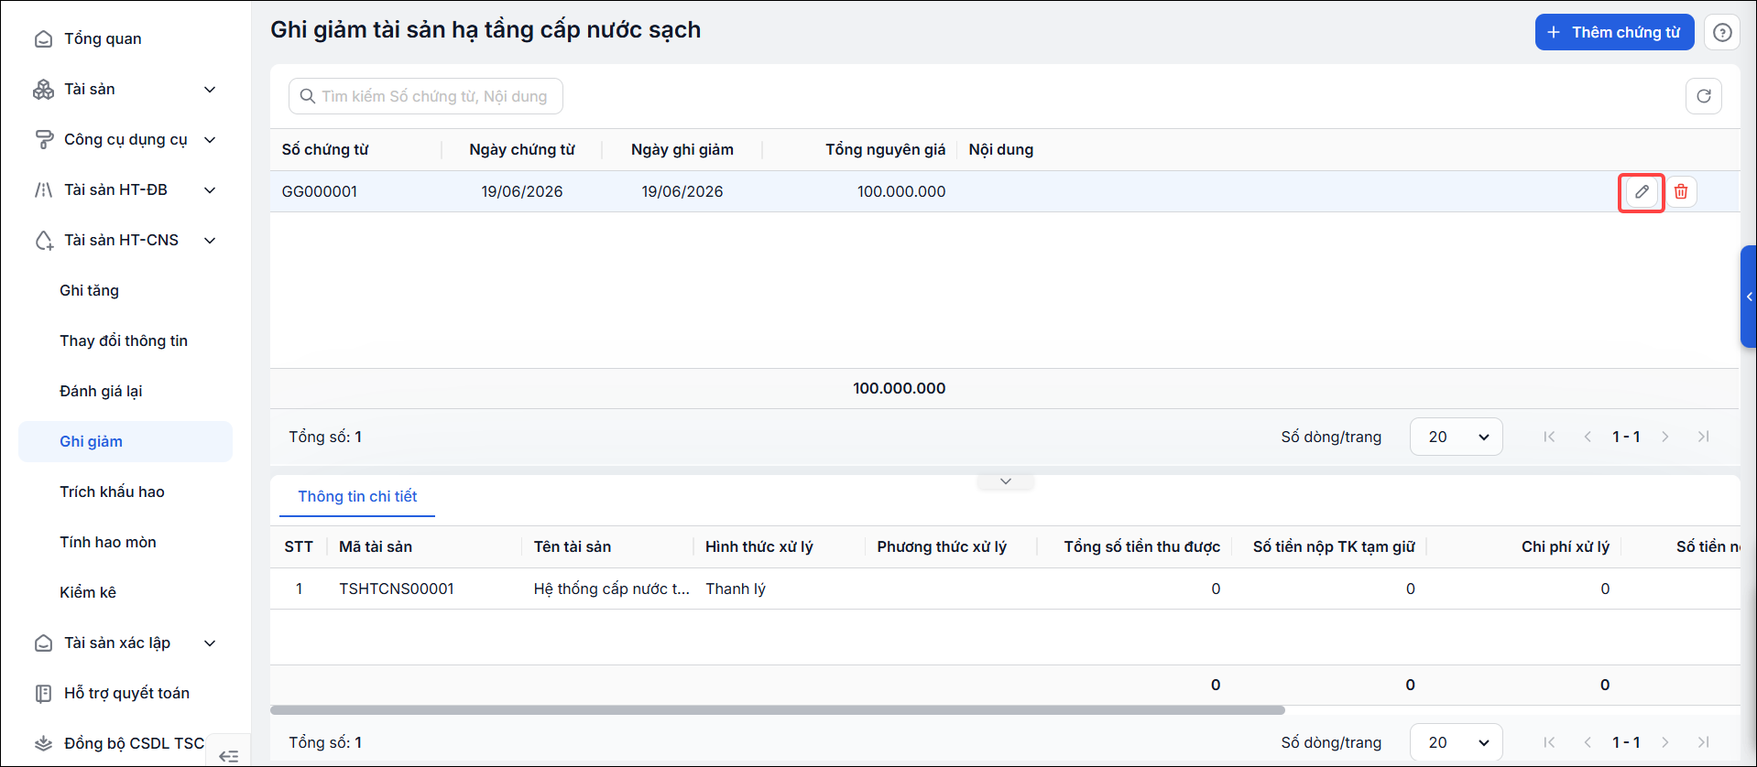Image resolution: width=1757 pixels, height=767 pixels.
Task: Click the Nội dung column header
Action: coord(1001,150)
